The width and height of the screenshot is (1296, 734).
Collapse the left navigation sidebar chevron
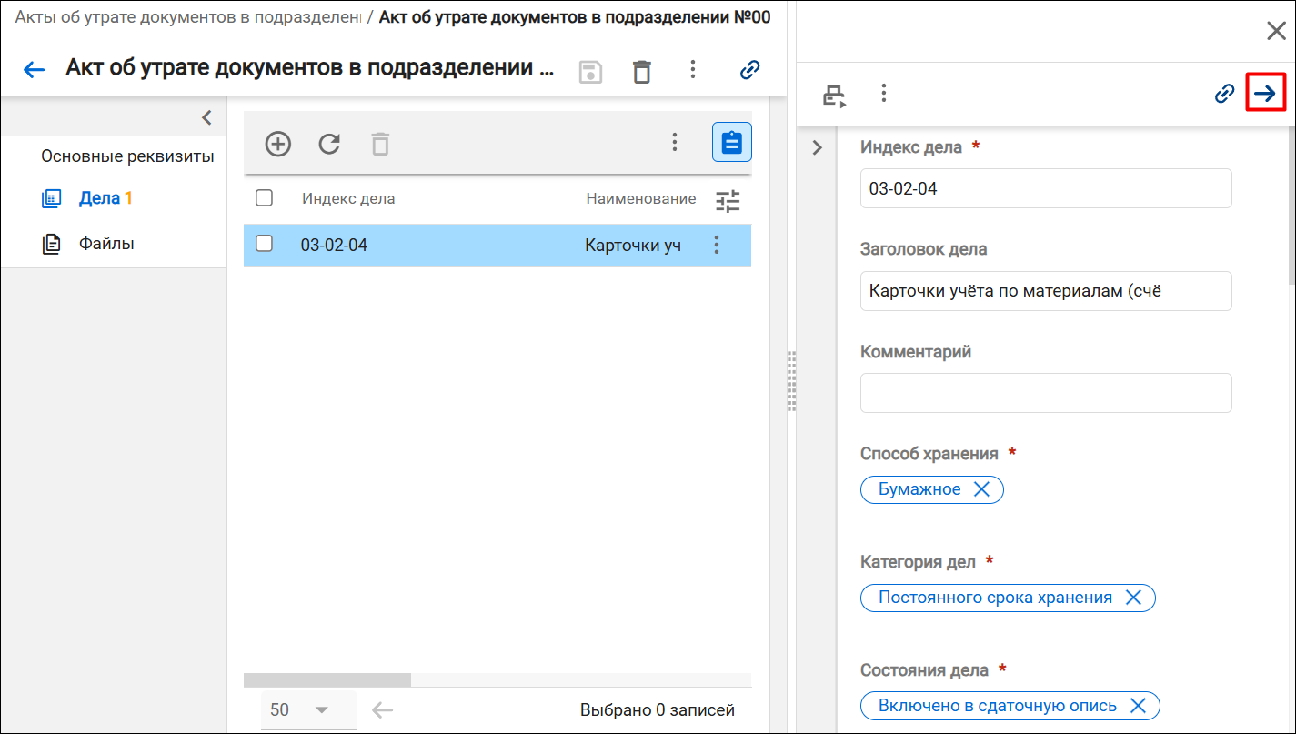(x=206, y=117)
